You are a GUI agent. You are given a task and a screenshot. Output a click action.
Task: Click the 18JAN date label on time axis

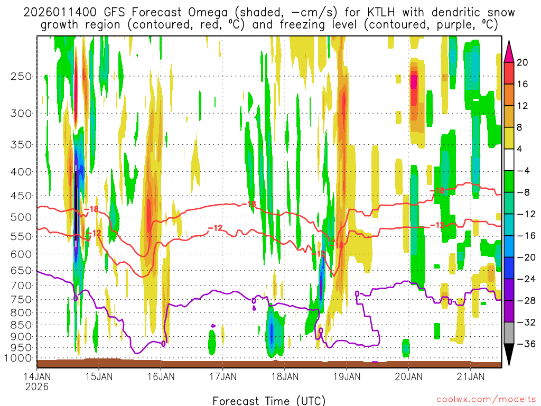tap(285, 376)
